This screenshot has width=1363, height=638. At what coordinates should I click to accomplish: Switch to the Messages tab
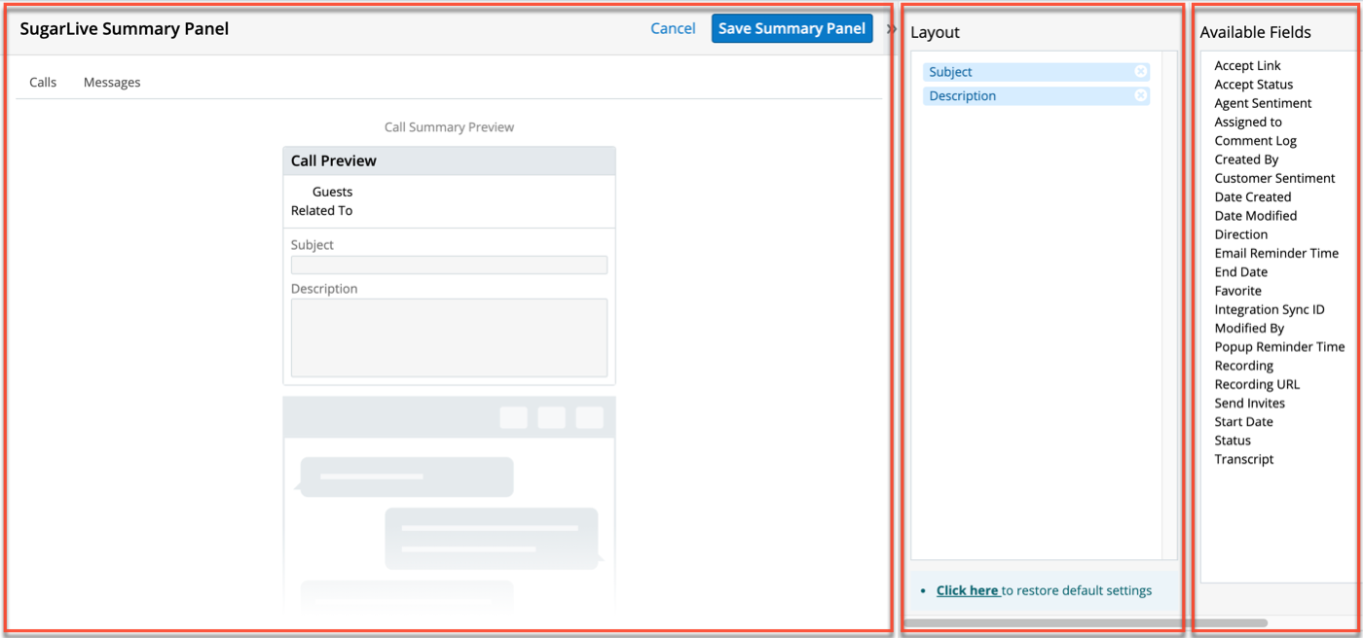point(111,82)
